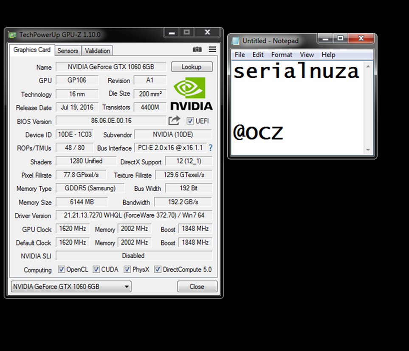409x351 pixels.
Task: Click ROPs/TMUs value 48 / 80
Action: [x=75, y=148]
